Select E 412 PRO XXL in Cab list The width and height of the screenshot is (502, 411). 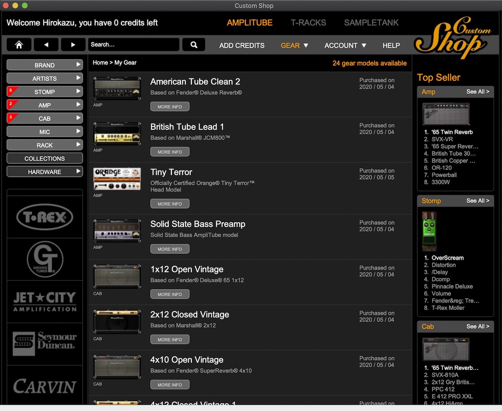[452, 396]
